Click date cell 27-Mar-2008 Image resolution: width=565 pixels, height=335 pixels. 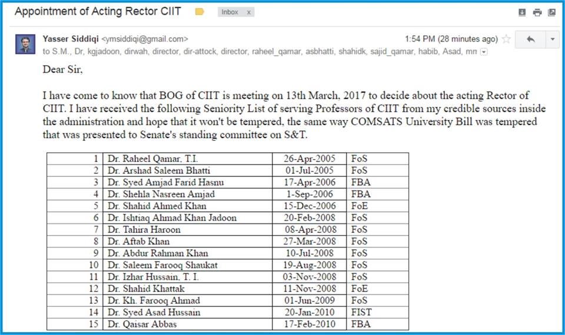[x=310, y=242]
